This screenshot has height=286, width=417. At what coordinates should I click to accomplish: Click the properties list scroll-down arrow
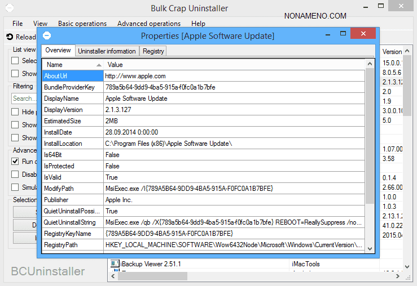[370, 248]
